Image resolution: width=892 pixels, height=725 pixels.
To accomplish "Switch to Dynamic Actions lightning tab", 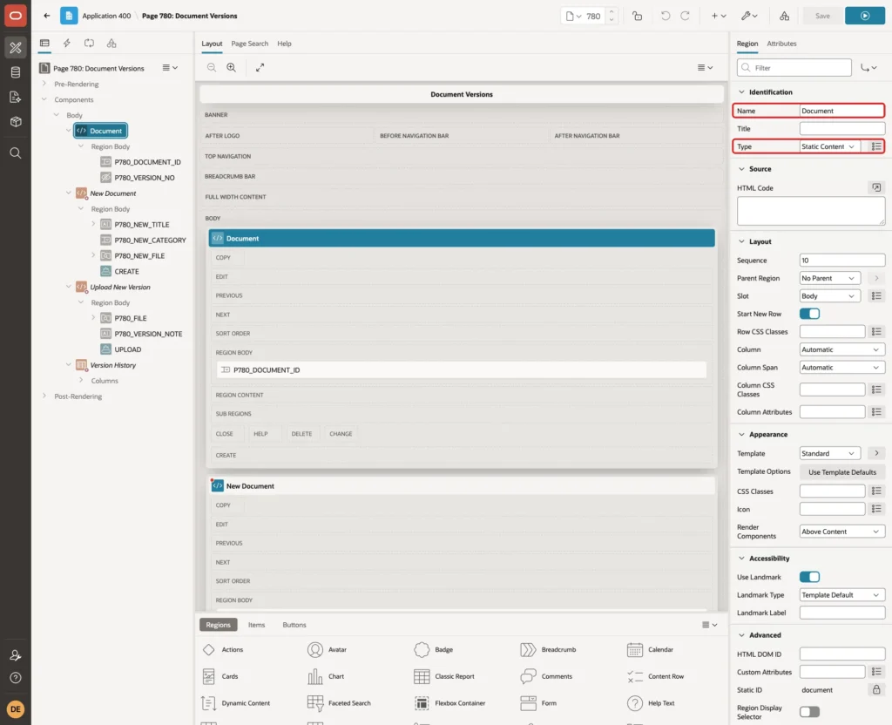I will (x=66, y=44).
